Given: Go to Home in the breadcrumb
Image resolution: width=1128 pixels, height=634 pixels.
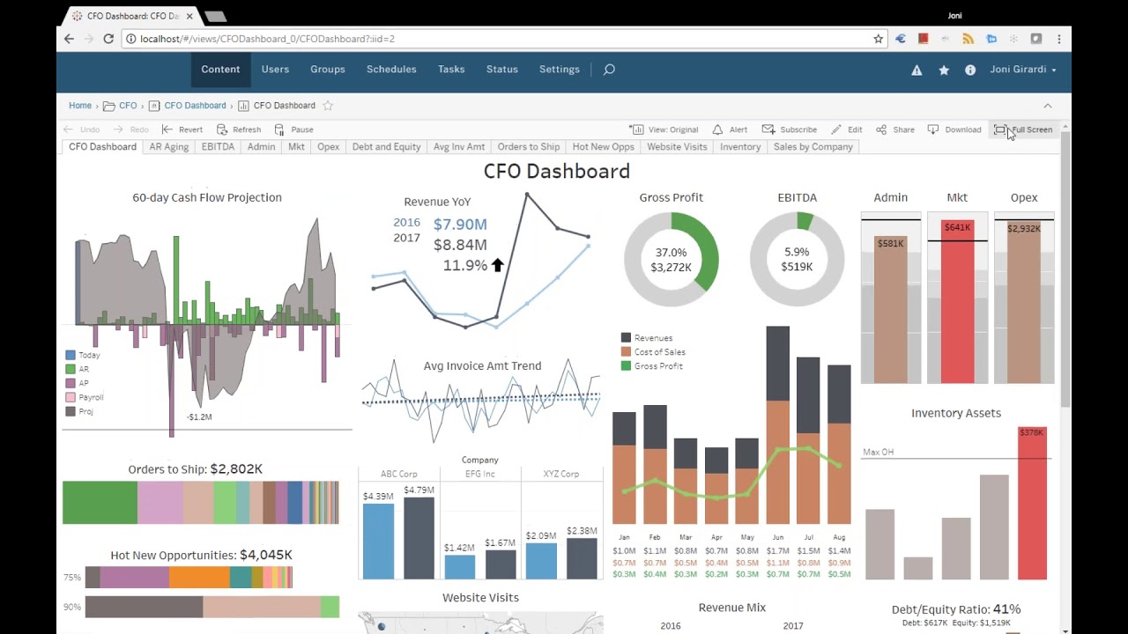Looking at the screenshot, I should 80,106.
